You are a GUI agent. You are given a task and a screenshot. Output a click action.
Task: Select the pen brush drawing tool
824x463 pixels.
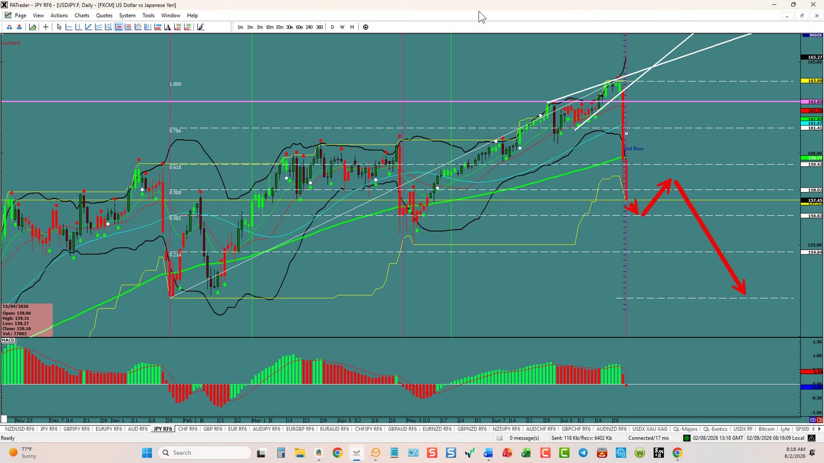201,27
